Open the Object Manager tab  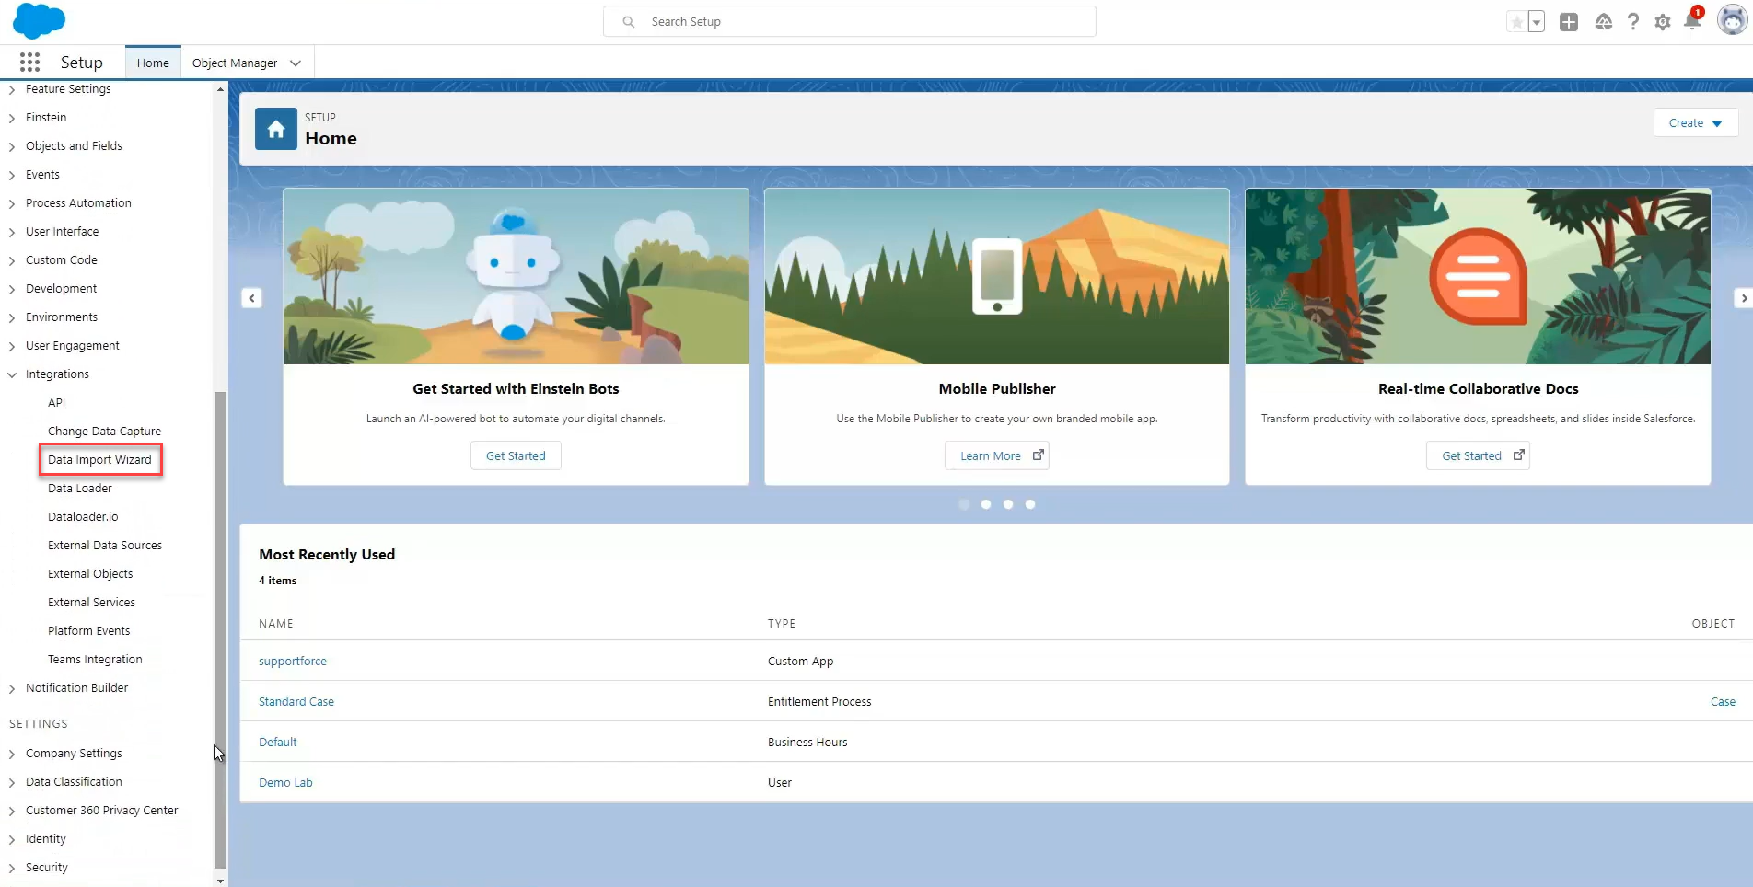pyautogui.click(x=235, y=63)
